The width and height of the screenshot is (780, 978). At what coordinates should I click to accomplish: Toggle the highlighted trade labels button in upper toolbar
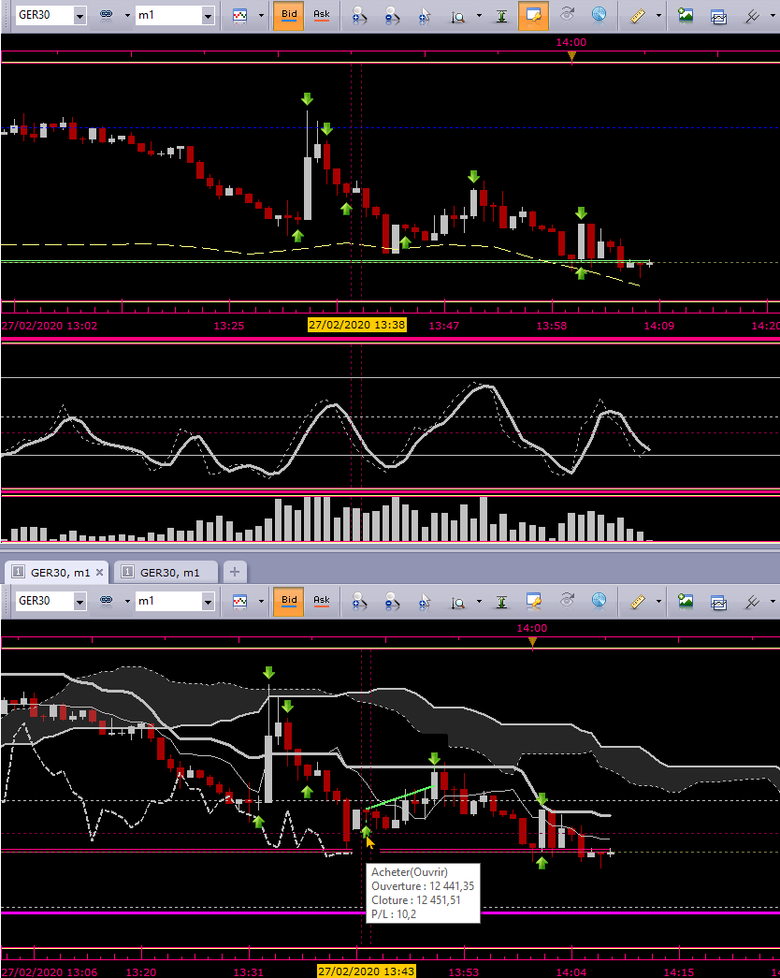pyautogui.click(x=533, y=16)
